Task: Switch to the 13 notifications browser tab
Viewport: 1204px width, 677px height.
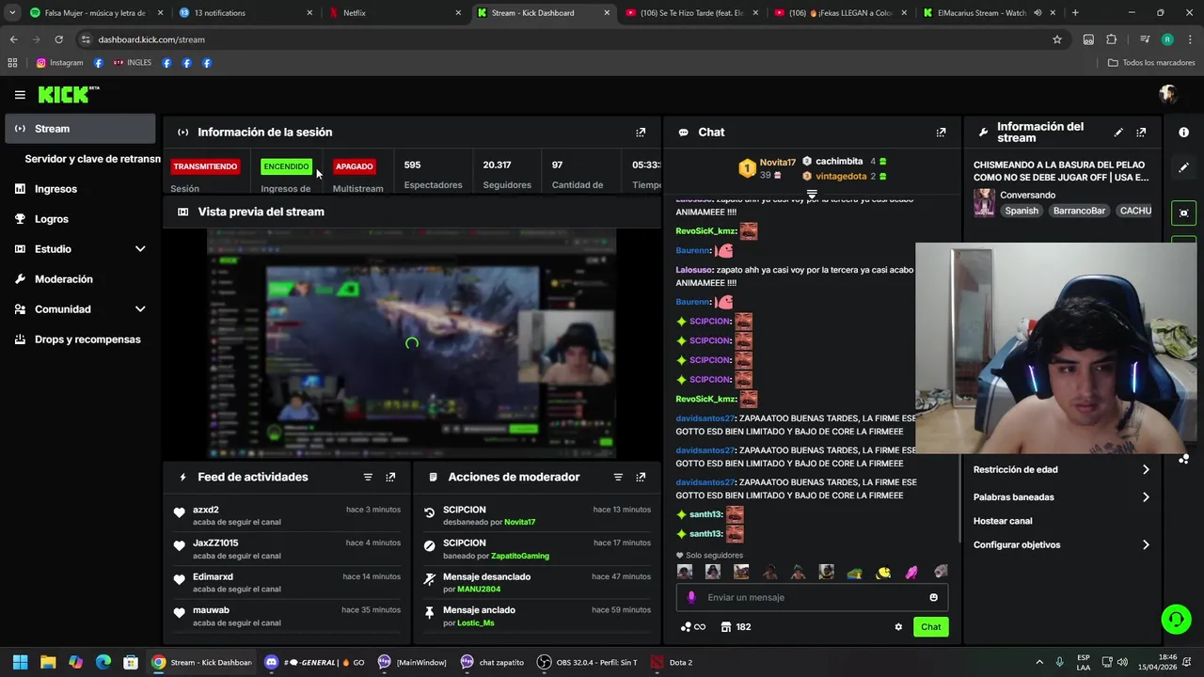Action: point(246,13)
